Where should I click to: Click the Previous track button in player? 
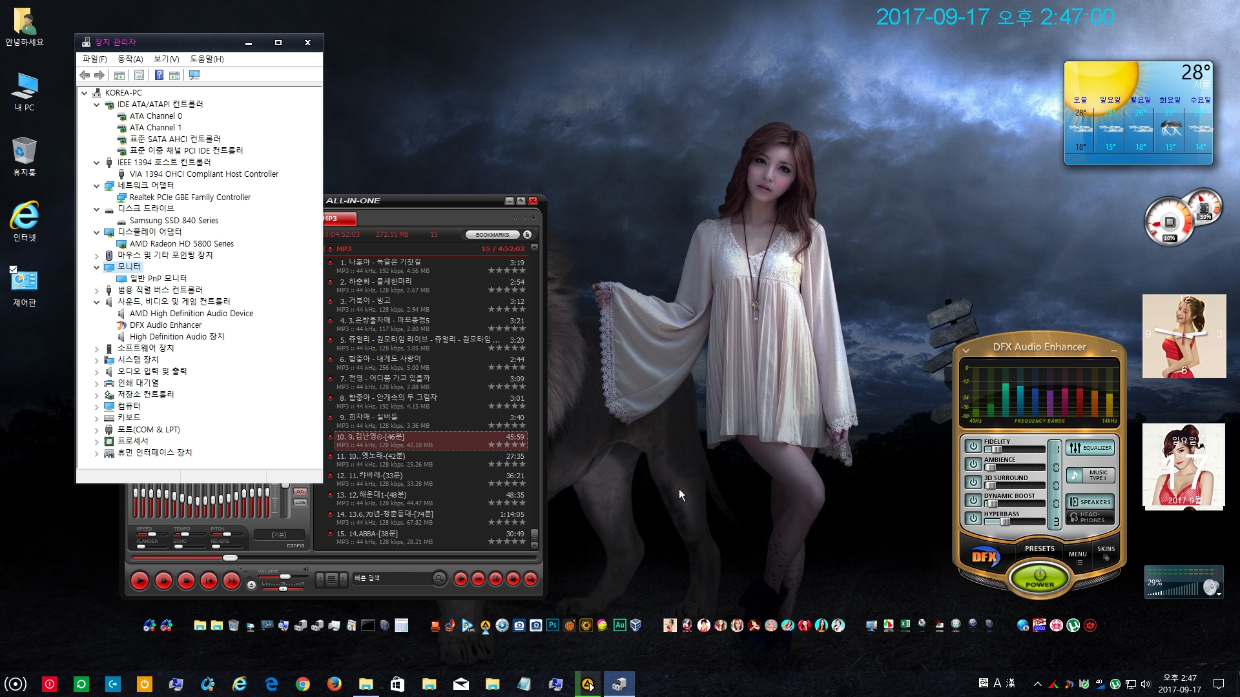click(209, 581)
